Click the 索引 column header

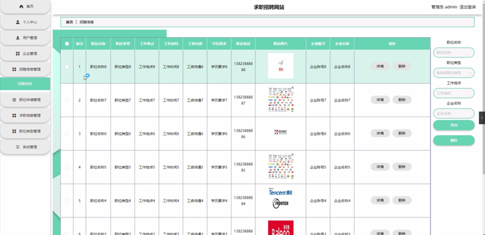[x=80, y=44]
